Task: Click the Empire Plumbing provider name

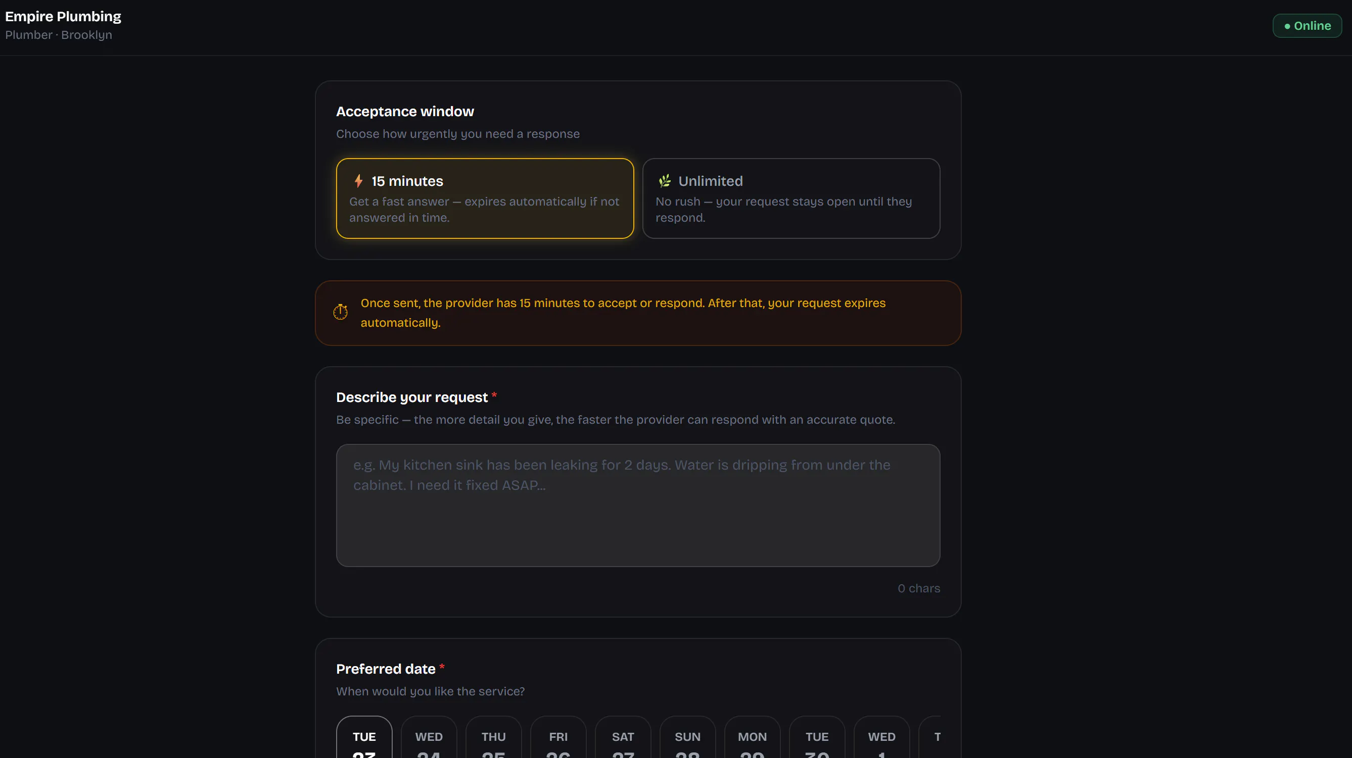Action: (63, 16)
